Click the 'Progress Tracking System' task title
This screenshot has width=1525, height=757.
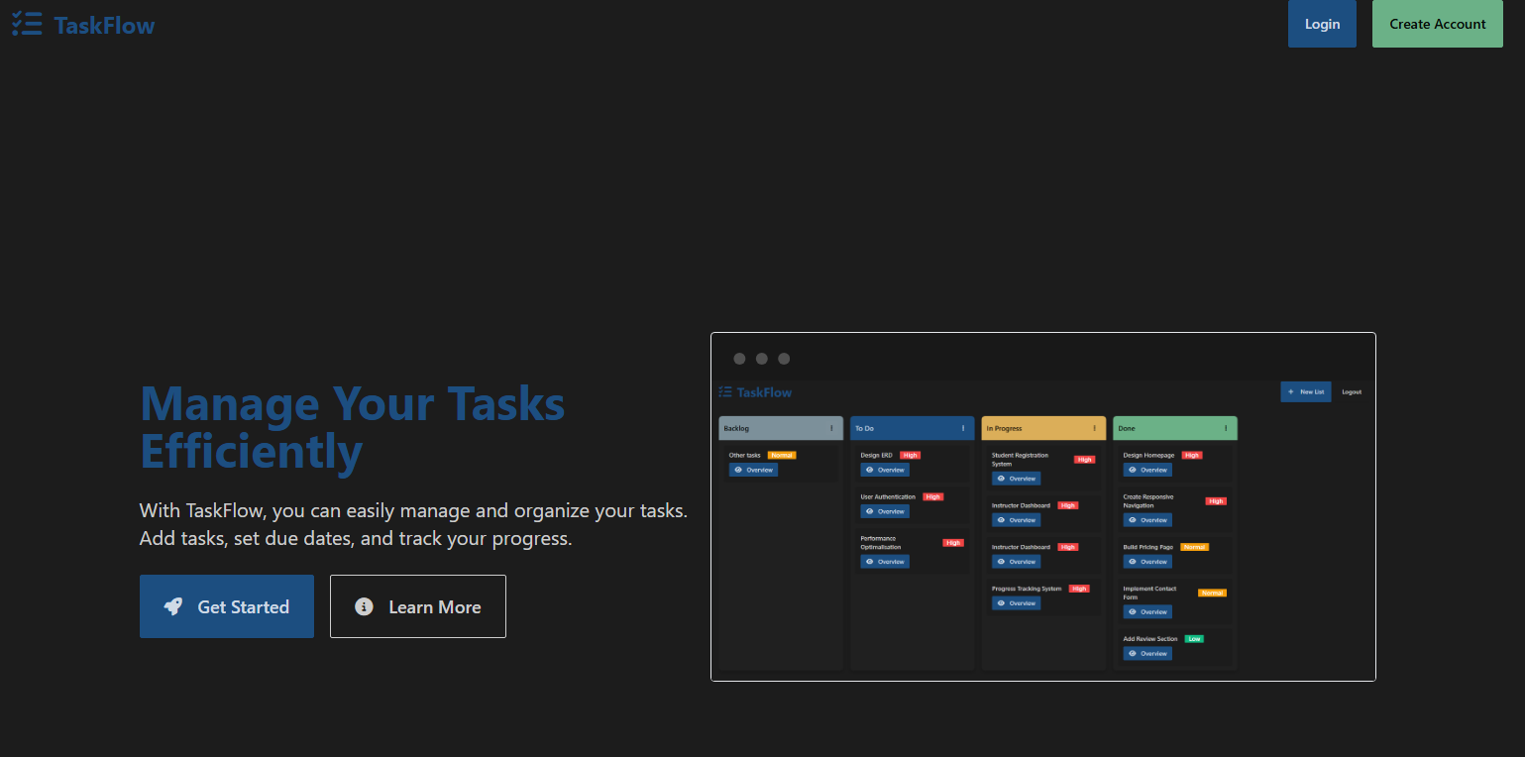pos(1027,589)
